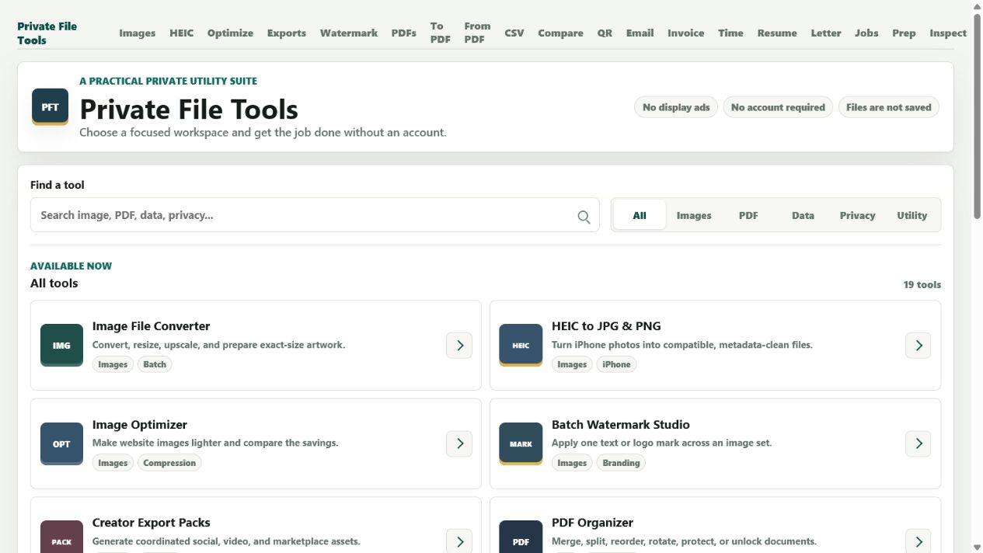Open Image File Converter via arrow button
The width and height of the screenshot is (983, 553).
[459, 345]
